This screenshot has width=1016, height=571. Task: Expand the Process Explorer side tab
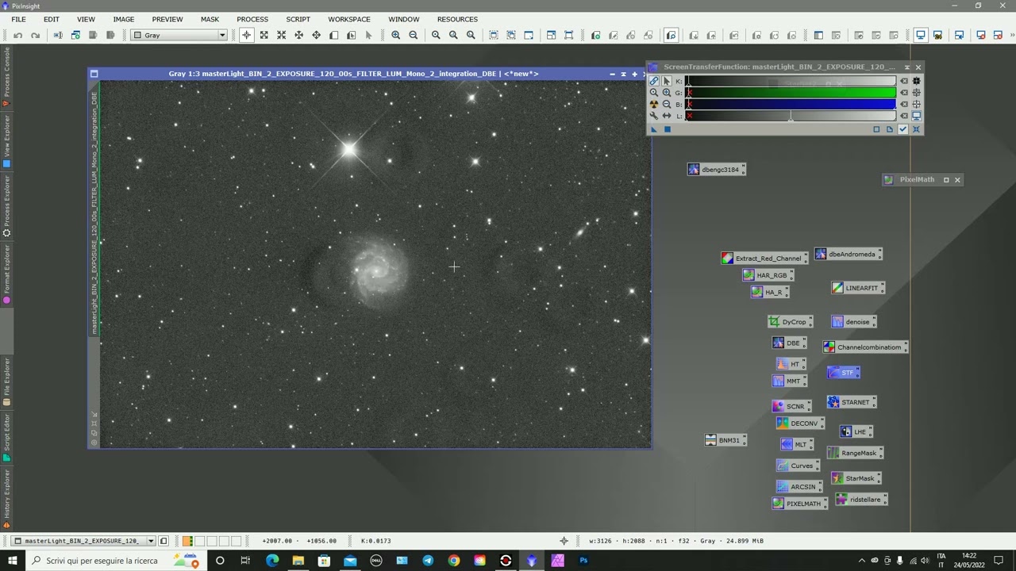[x=7, y=205]
